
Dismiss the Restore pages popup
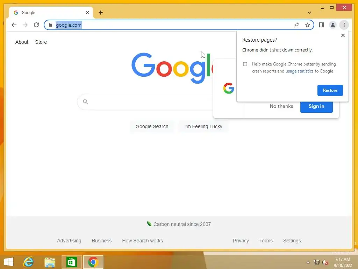pyautogui.click(x=343, y=35)
